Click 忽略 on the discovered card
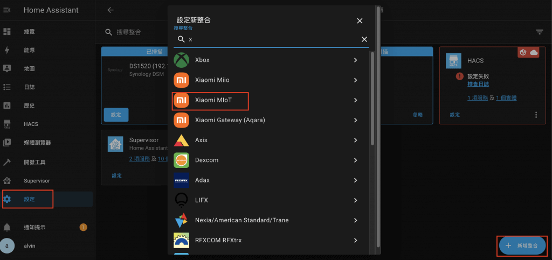 point(418,115)
